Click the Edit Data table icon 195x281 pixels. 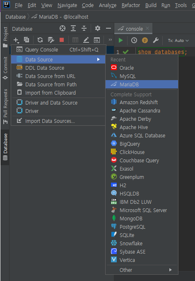(x=75, y=40)
